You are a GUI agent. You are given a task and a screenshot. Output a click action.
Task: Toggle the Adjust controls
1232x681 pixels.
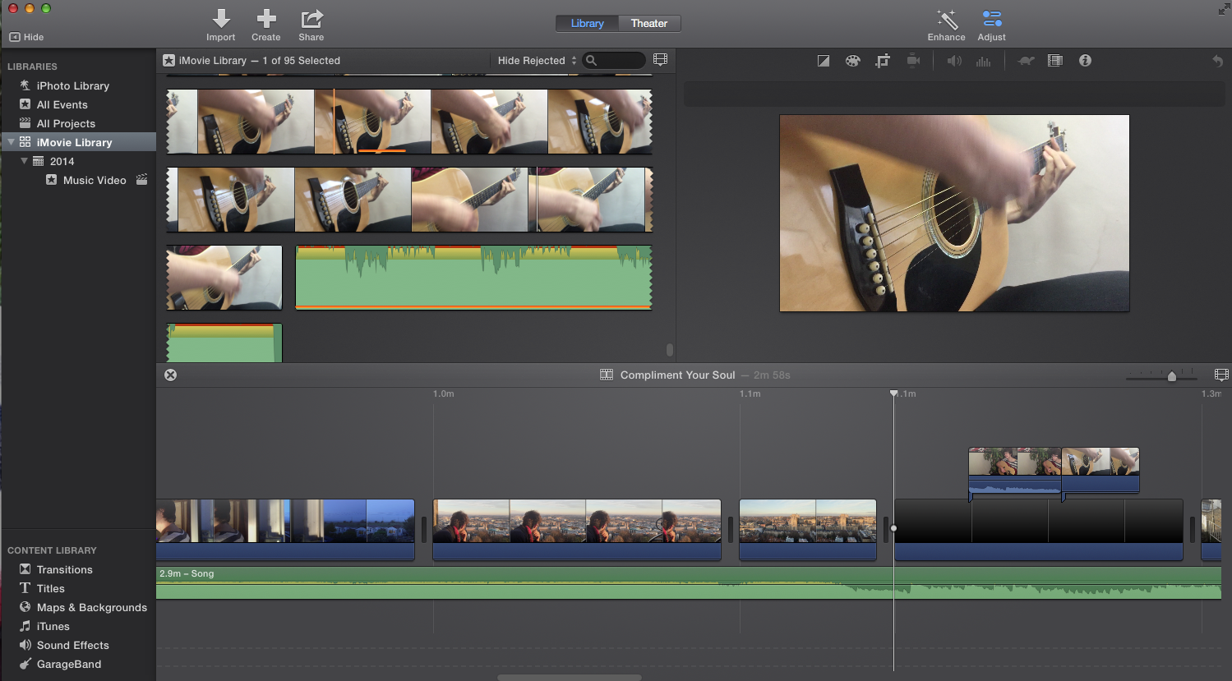pos(991,25)
